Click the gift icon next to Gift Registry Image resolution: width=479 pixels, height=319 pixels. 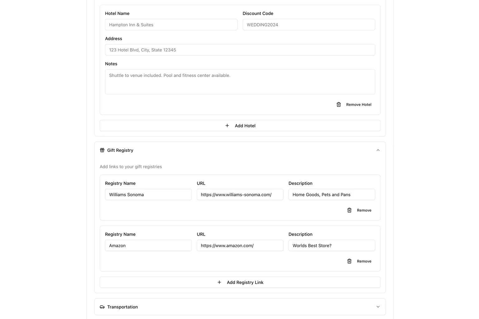(102, 150)
